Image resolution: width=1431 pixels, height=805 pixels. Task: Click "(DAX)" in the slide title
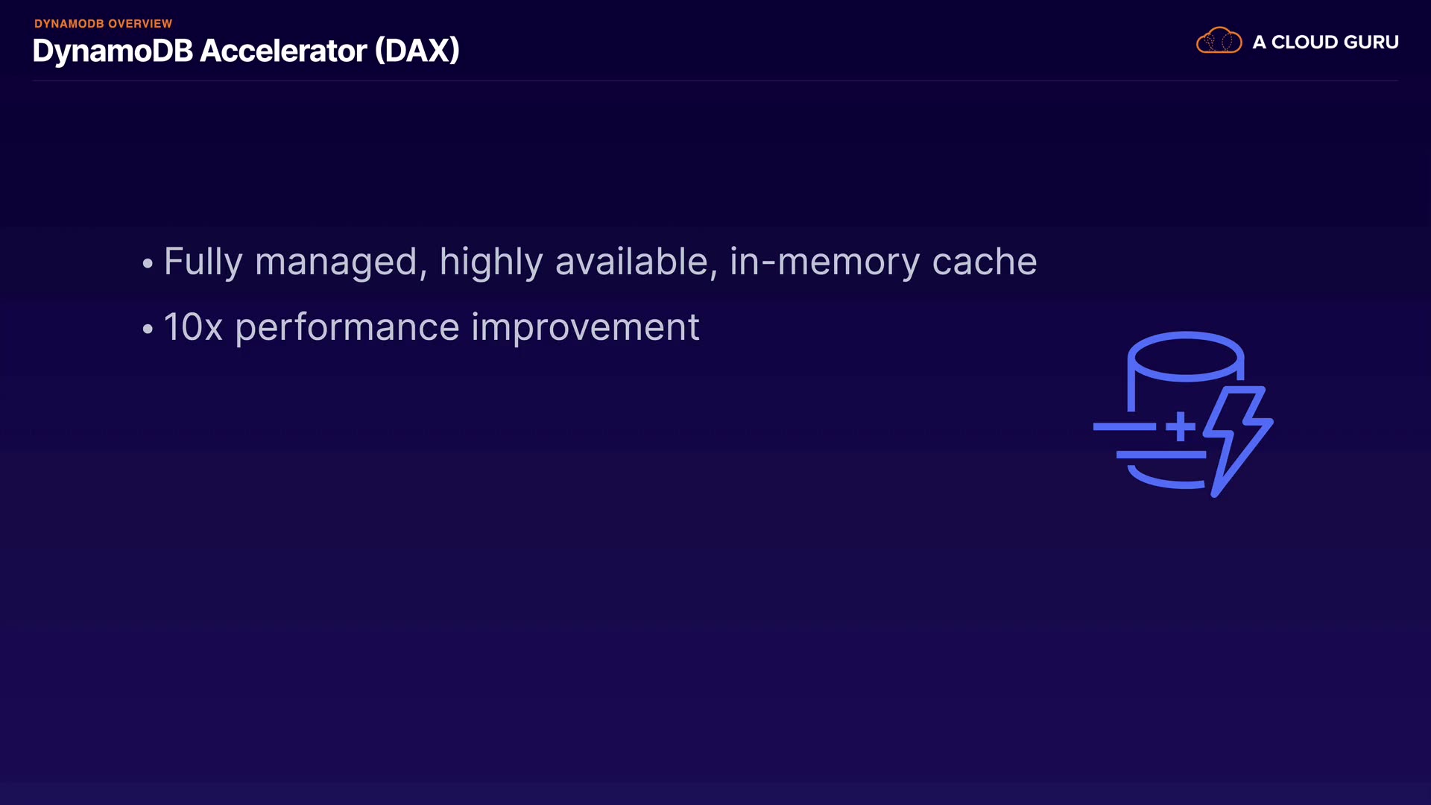[417, 51]
